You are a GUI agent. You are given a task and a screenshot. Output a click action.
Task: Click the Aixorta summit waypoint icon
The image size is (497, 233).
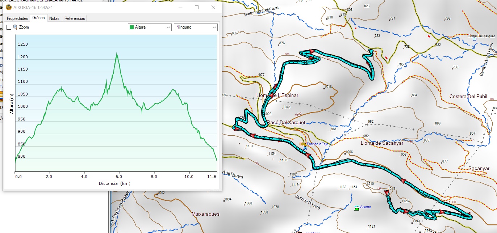click(357, 208)
